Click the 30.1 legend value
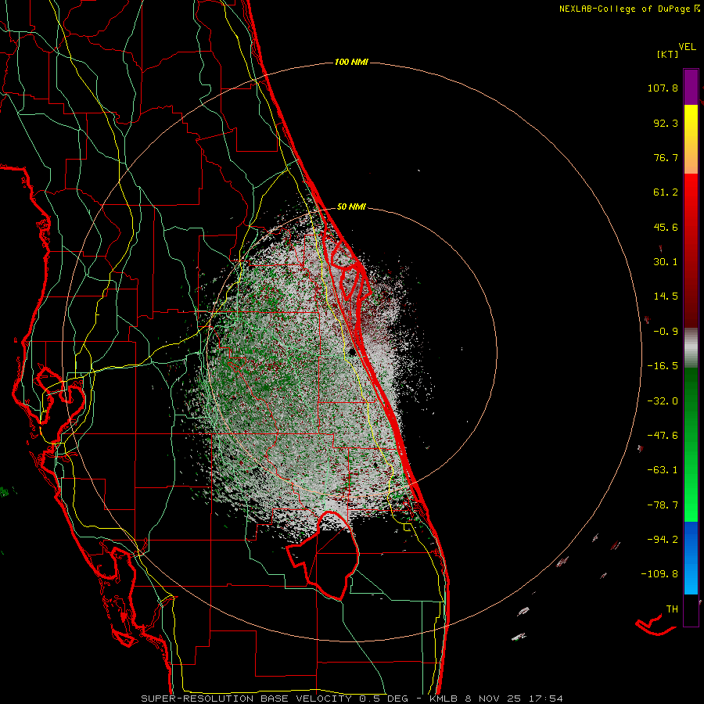The image size is (704, 704). click(x=666, y=262)
